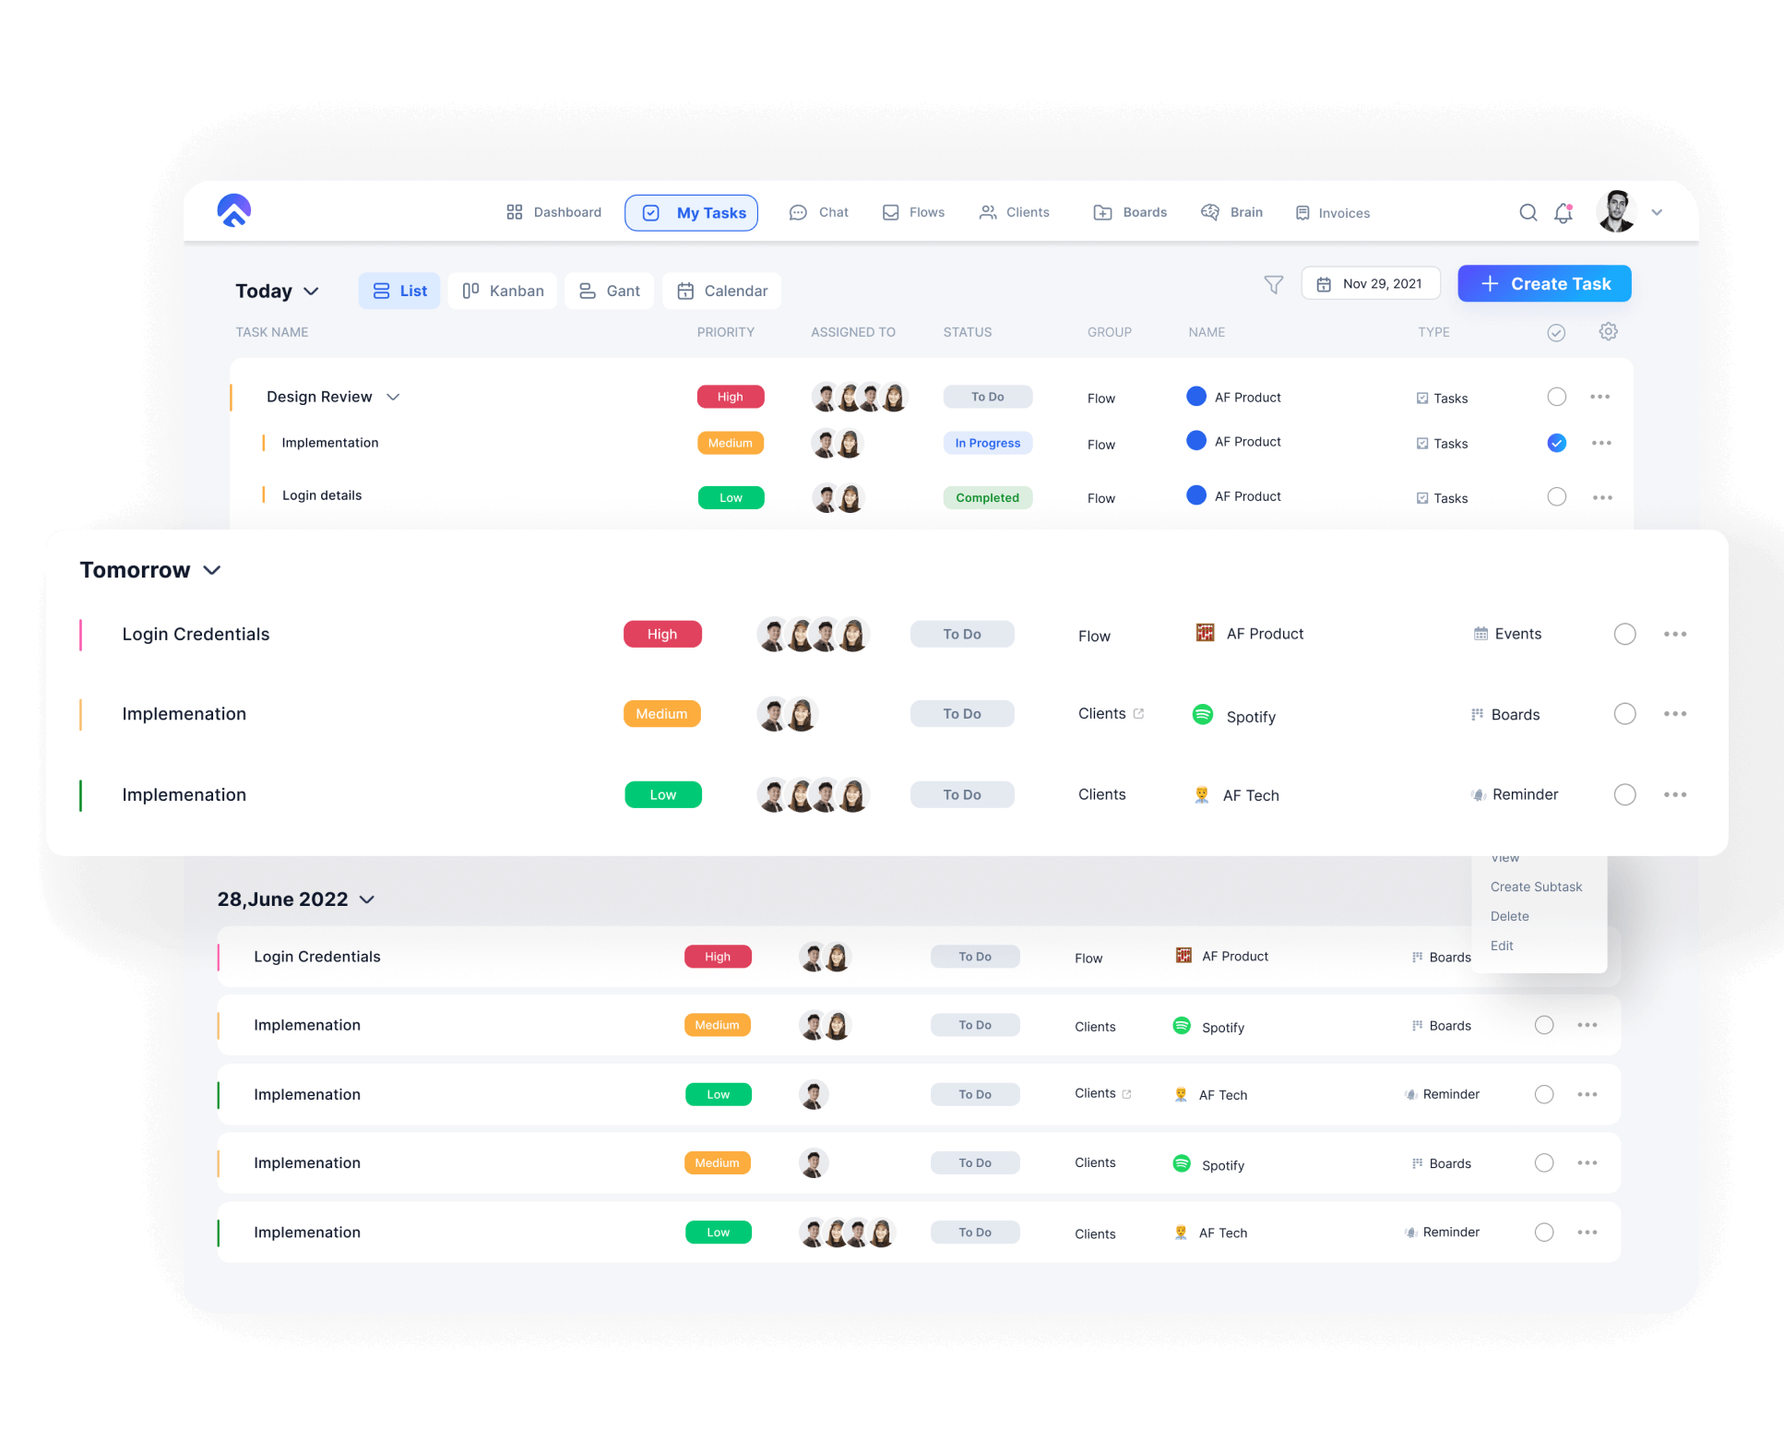The image size is (1784, 1453).
Task: Click header check-circle column icon
Action: pos(1556,333)
